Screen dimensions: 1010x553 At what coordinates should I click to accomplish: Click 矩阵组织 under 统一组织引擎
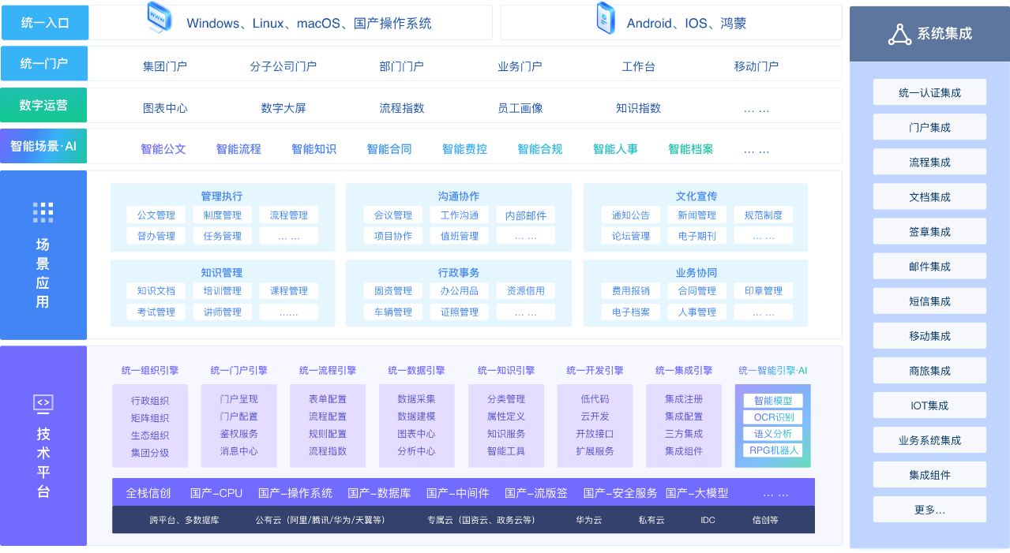click(x=150, y=418)
